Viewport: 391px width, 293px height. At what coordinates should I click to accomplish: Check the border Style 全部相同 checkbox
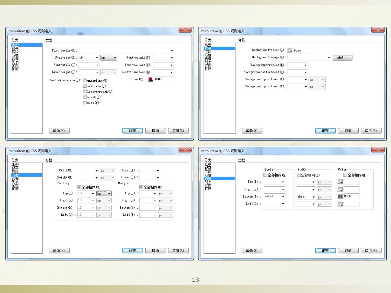(265, 175)
